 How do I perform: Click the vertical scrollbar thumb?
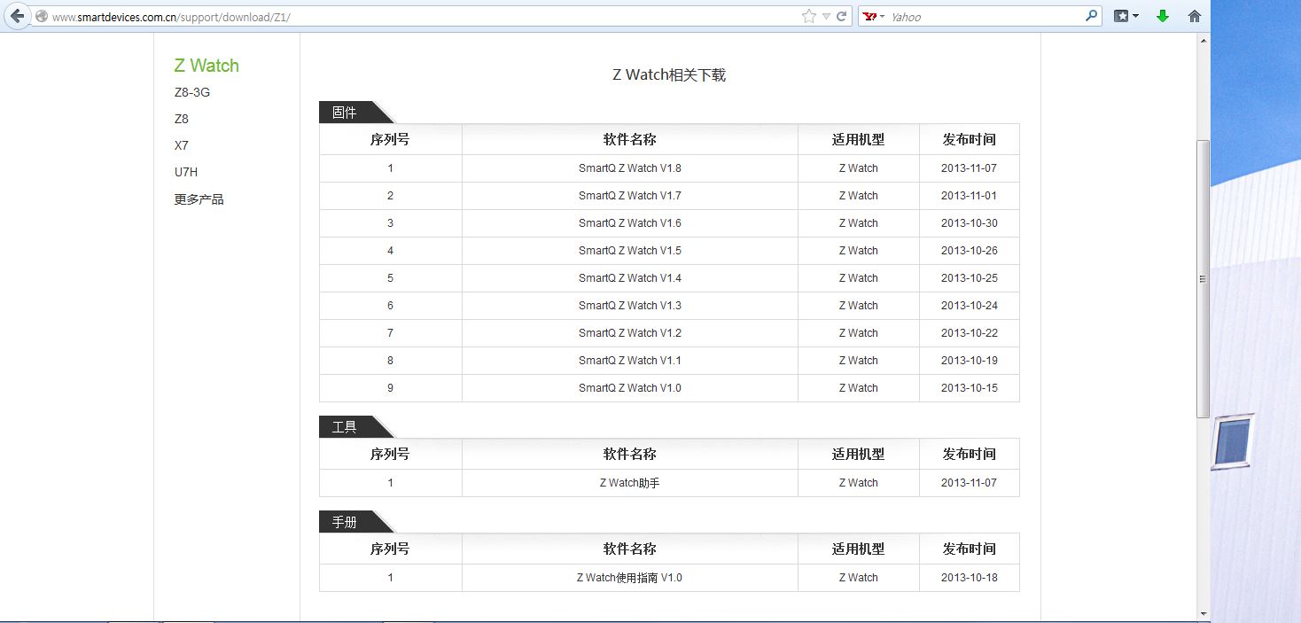(x=1204, y=278)
